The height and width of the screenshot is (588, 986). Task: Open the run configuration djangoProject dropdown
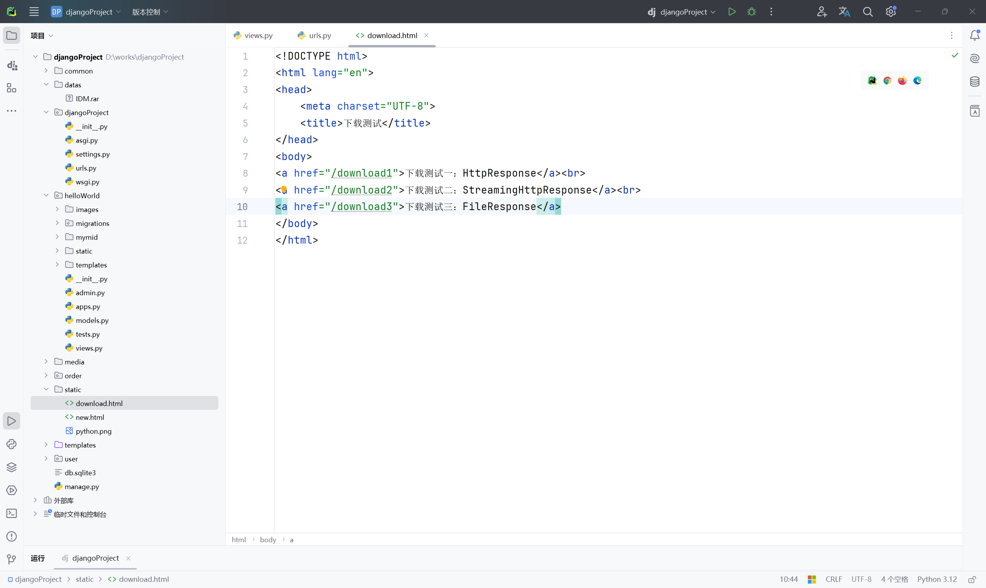[x=681, y=12]
